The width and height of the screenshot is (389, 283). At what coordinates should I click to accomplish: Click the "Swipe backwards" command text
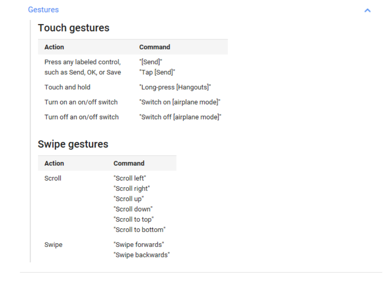pyautogui.click(x=142, y=255)
